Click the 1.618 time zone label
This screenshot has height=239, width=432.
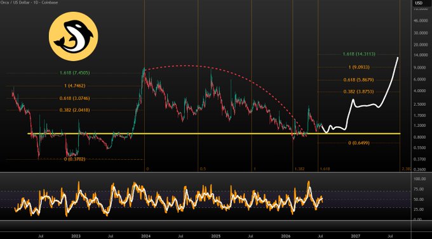[x=325, y=169]
